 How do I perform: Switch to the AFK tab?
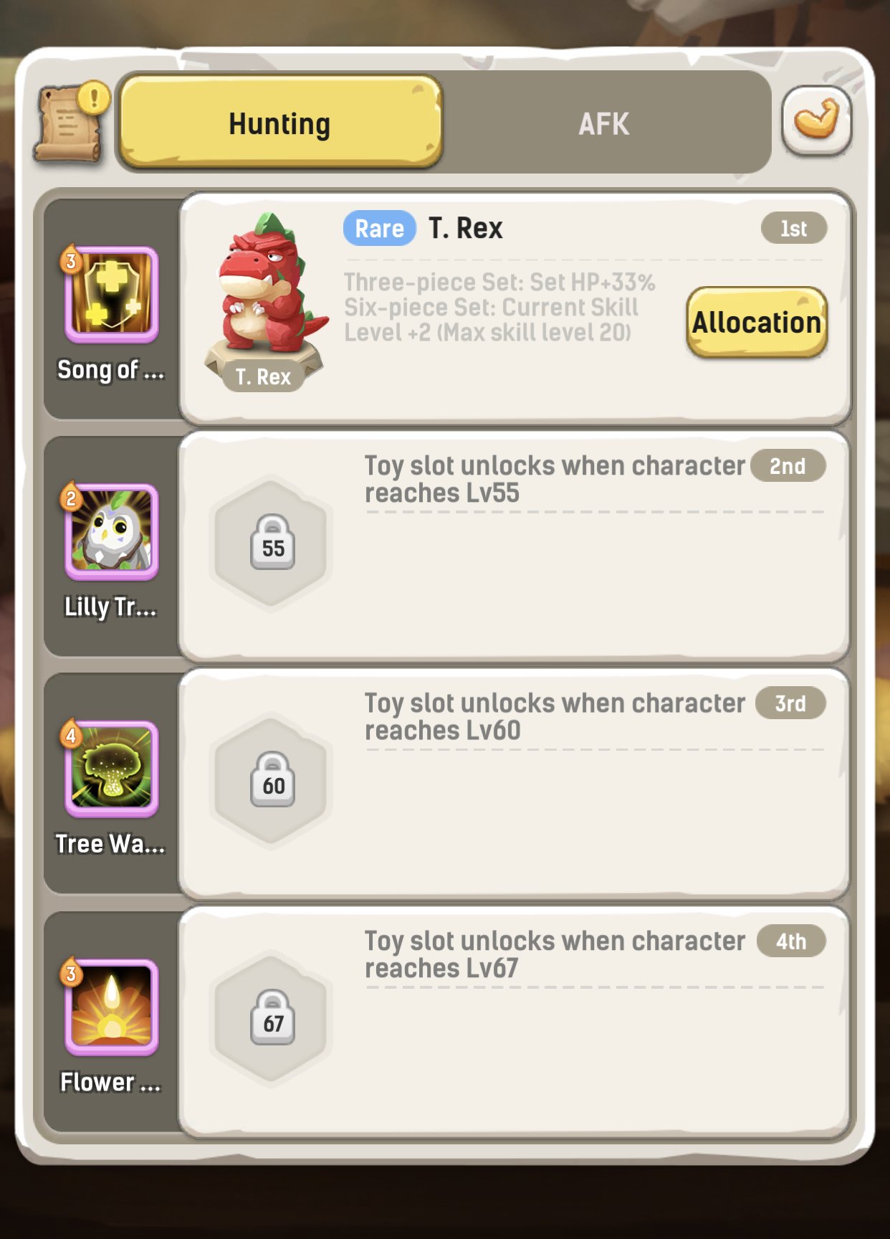click(604, 123)
